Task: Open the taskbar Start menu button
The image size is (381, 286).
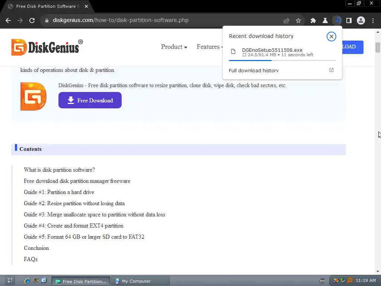Action: click(x=10, y=281)
